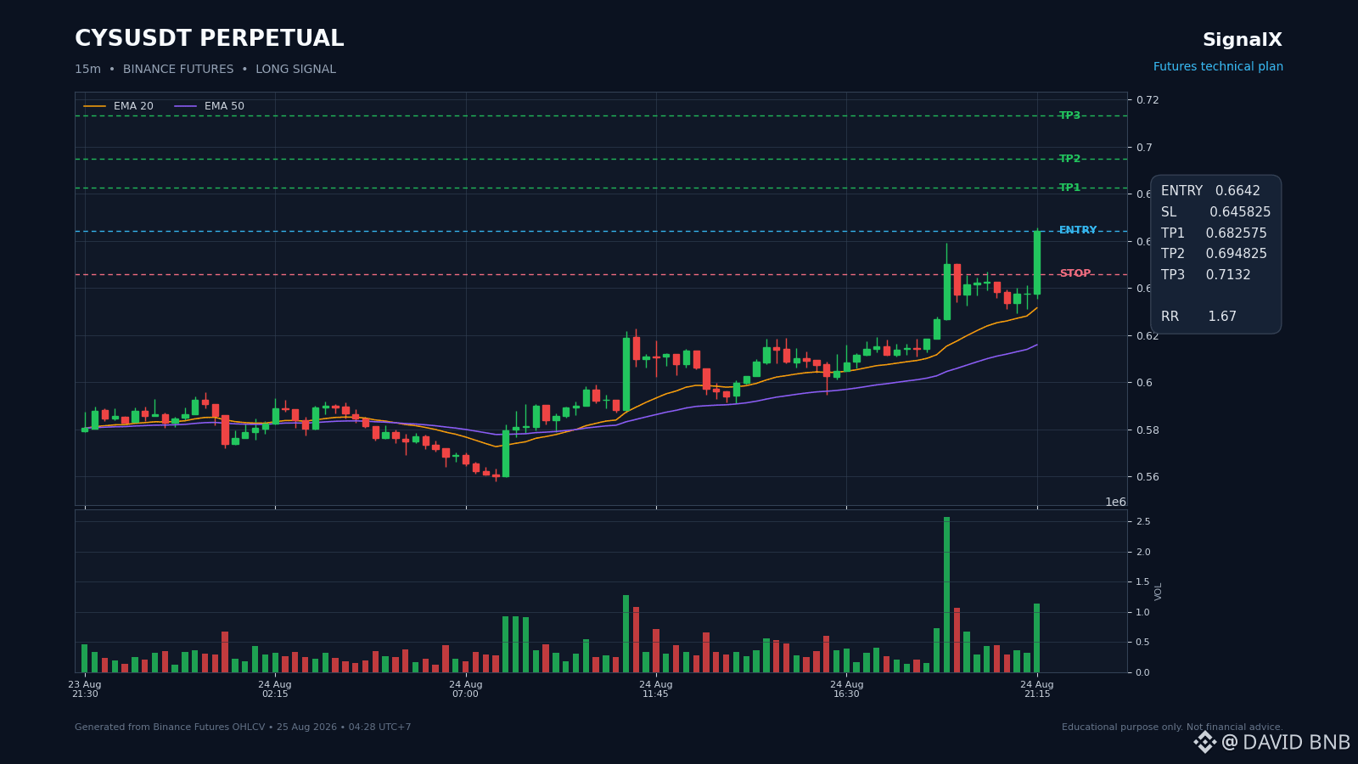Click the CYSUSDT PERPETUAL chart title

pos(210,39)
